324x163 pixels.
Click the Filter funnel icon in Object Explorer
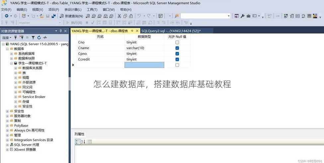33,38
